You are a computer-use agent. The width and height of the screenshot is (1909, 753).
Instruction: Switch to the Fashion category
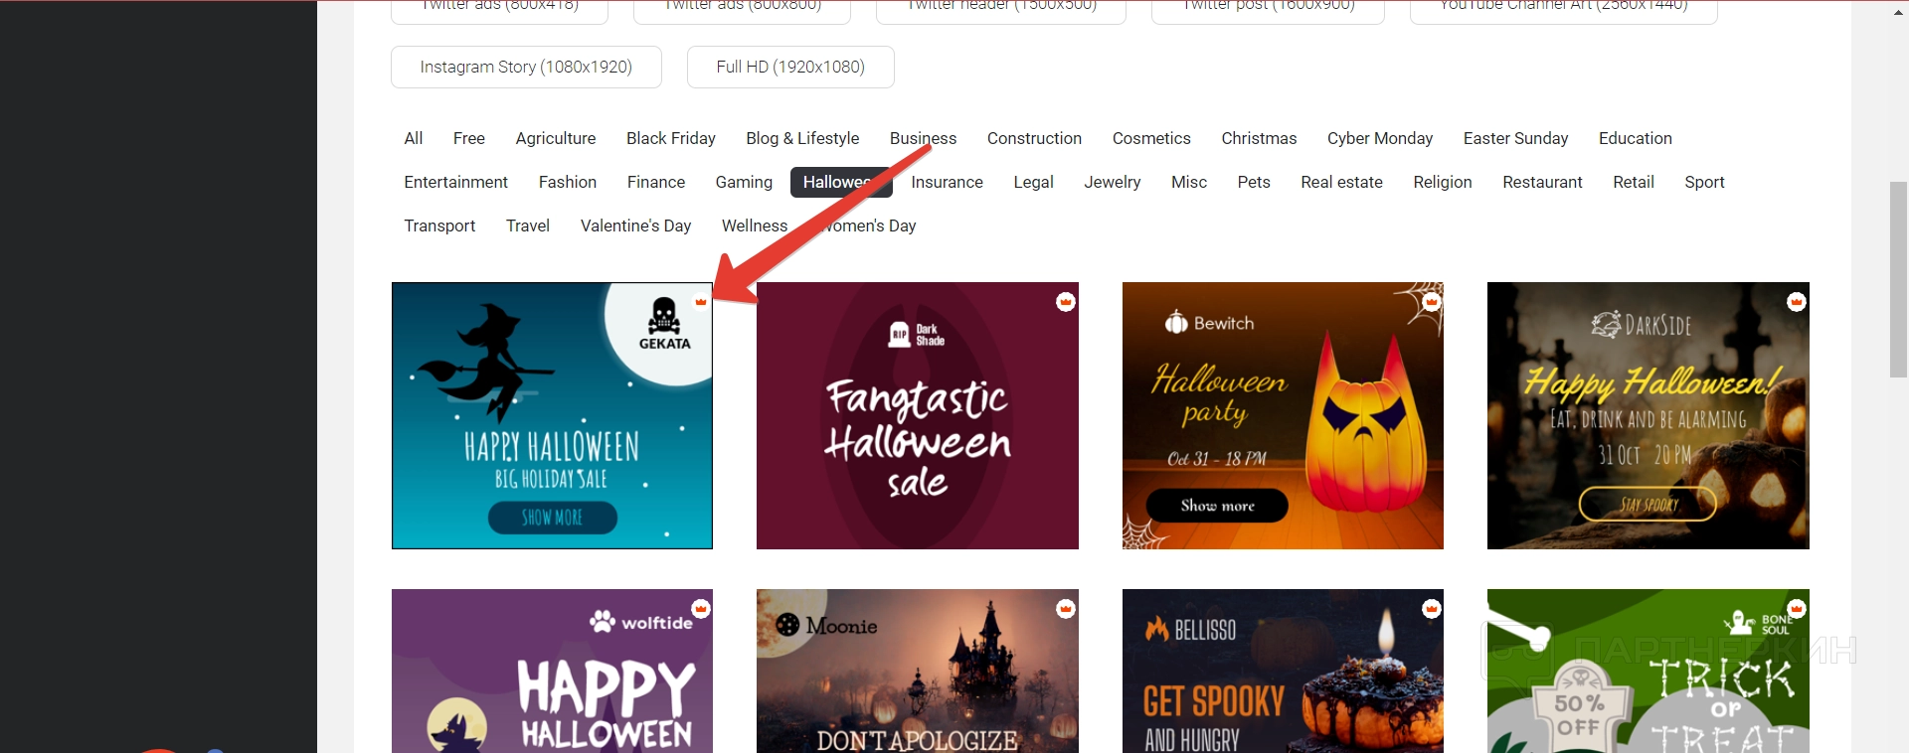[x=568, y=182]
